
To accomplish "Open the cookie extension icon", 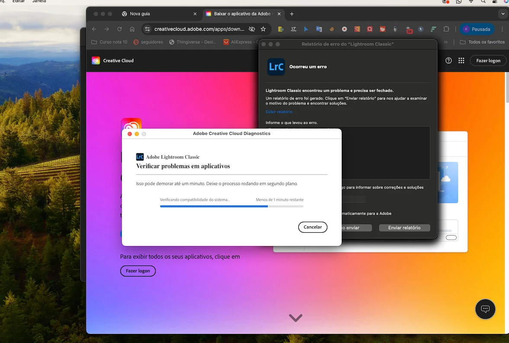I will pos(331,29).
